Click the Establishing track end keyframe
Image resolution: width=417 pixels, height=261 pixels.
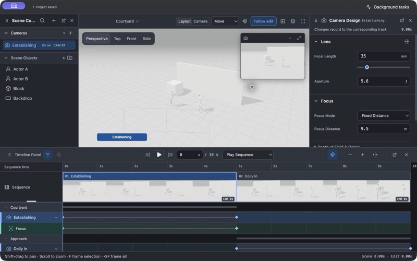pos(237,217)
